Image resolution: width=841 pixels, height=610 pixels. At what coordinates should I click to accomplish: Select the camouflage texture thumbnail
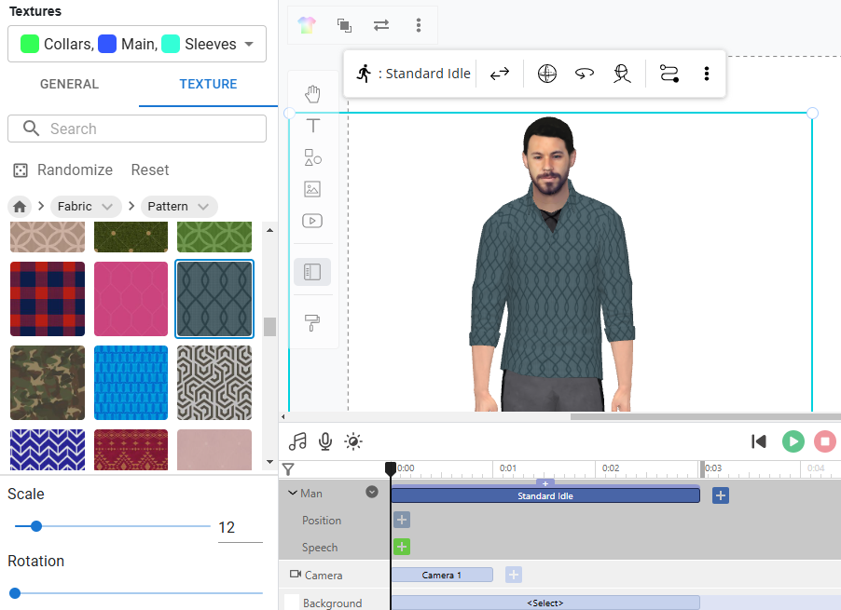(x=48, y=383)
